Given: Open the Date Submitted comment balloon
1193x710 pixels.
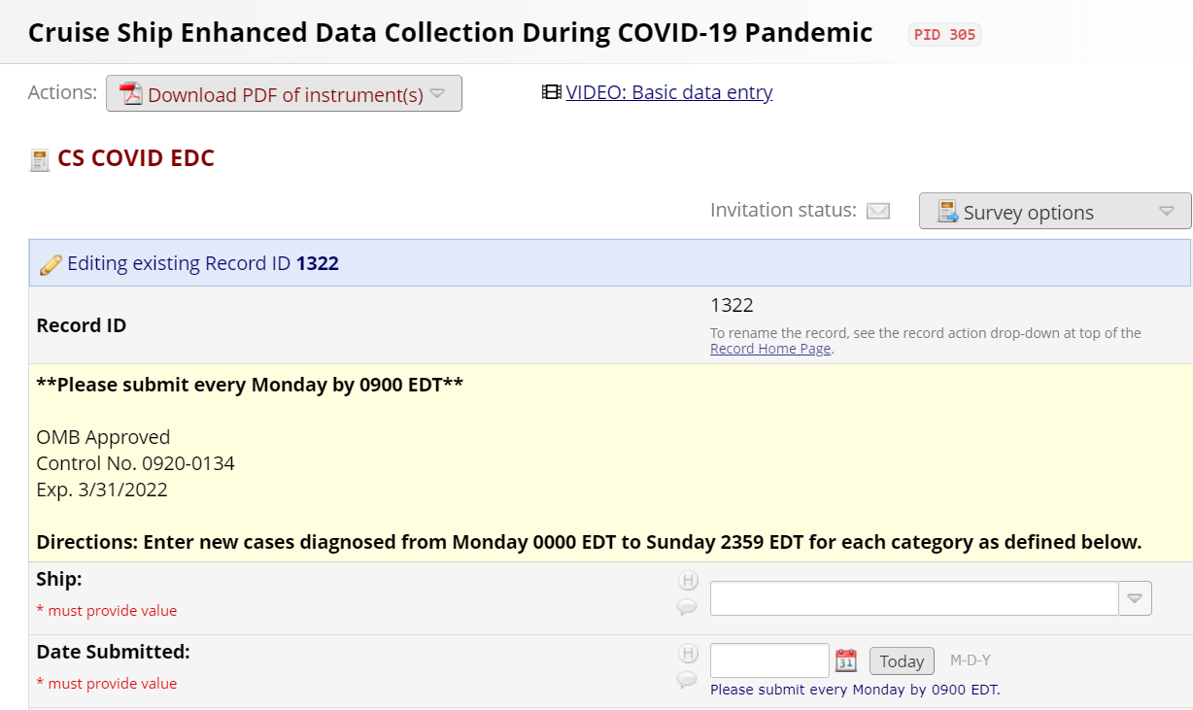Looking at the screenshot, I should [687, 679].
